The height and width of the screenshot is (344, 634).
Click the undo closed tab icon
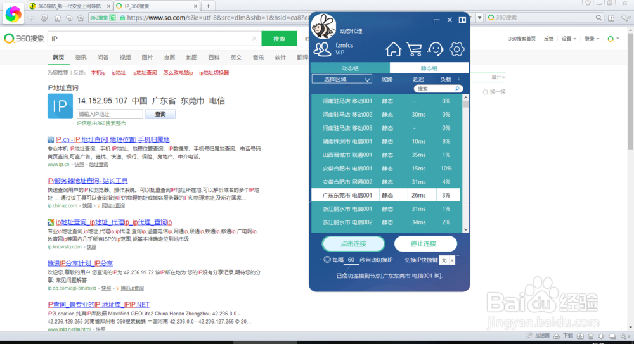[x=69, y=18]
